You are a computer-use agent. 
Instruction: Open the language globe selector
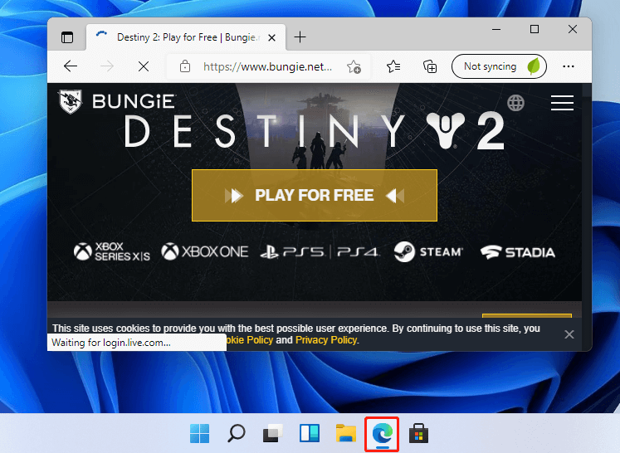click(x=515, y=103)
